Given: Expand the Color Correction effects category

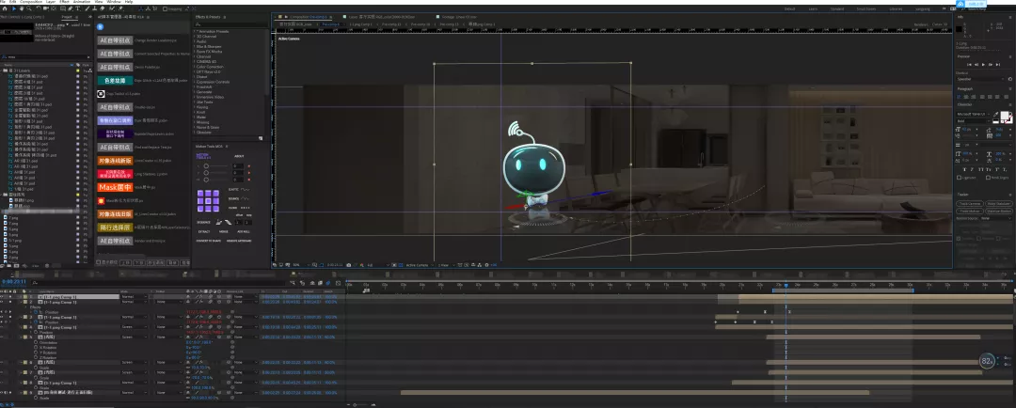Looking at the screenshot, I should point(195,66).
